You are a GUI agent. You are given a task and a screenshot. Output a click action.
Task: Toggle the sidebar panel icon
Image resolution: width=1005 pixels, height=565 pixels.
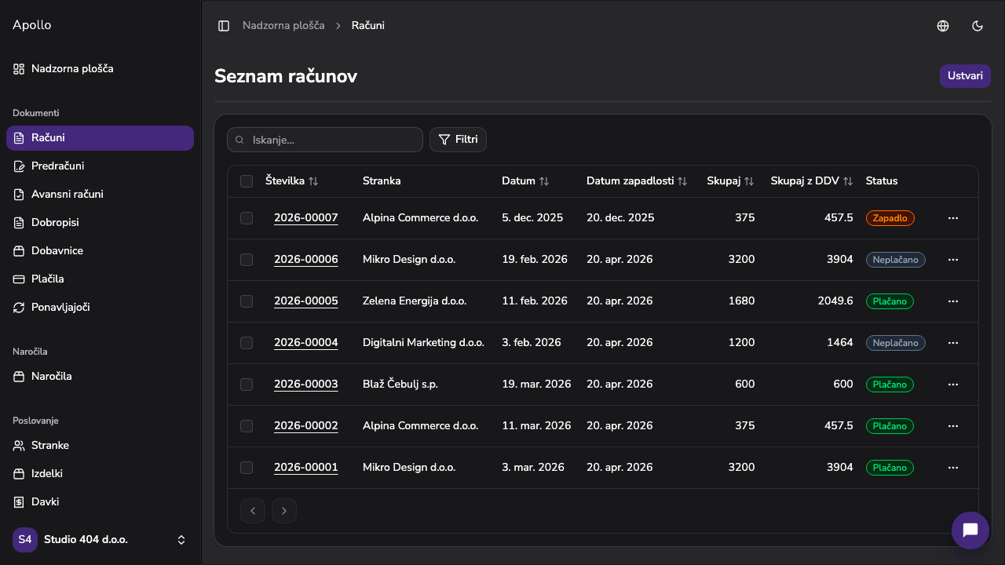(224, 26)
